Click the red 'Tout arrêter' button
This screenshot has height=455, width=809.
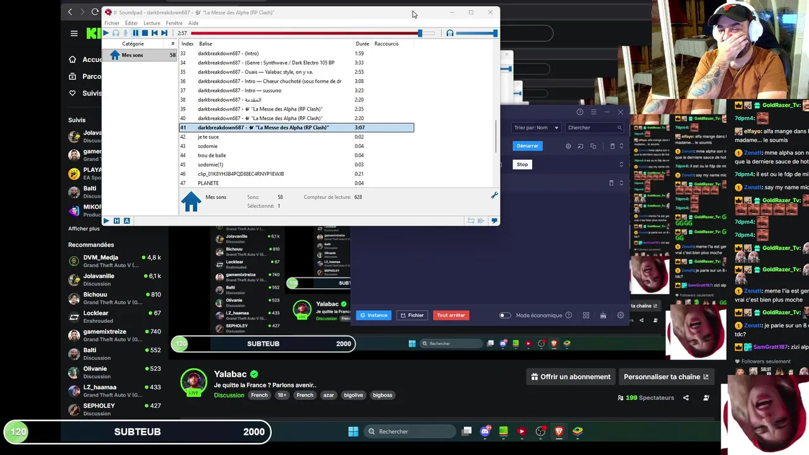point(451,315)
